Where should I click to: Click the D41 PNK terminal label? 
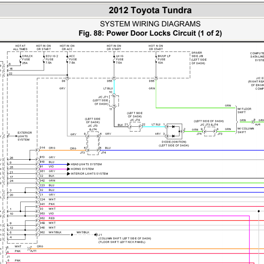[48, 204]
